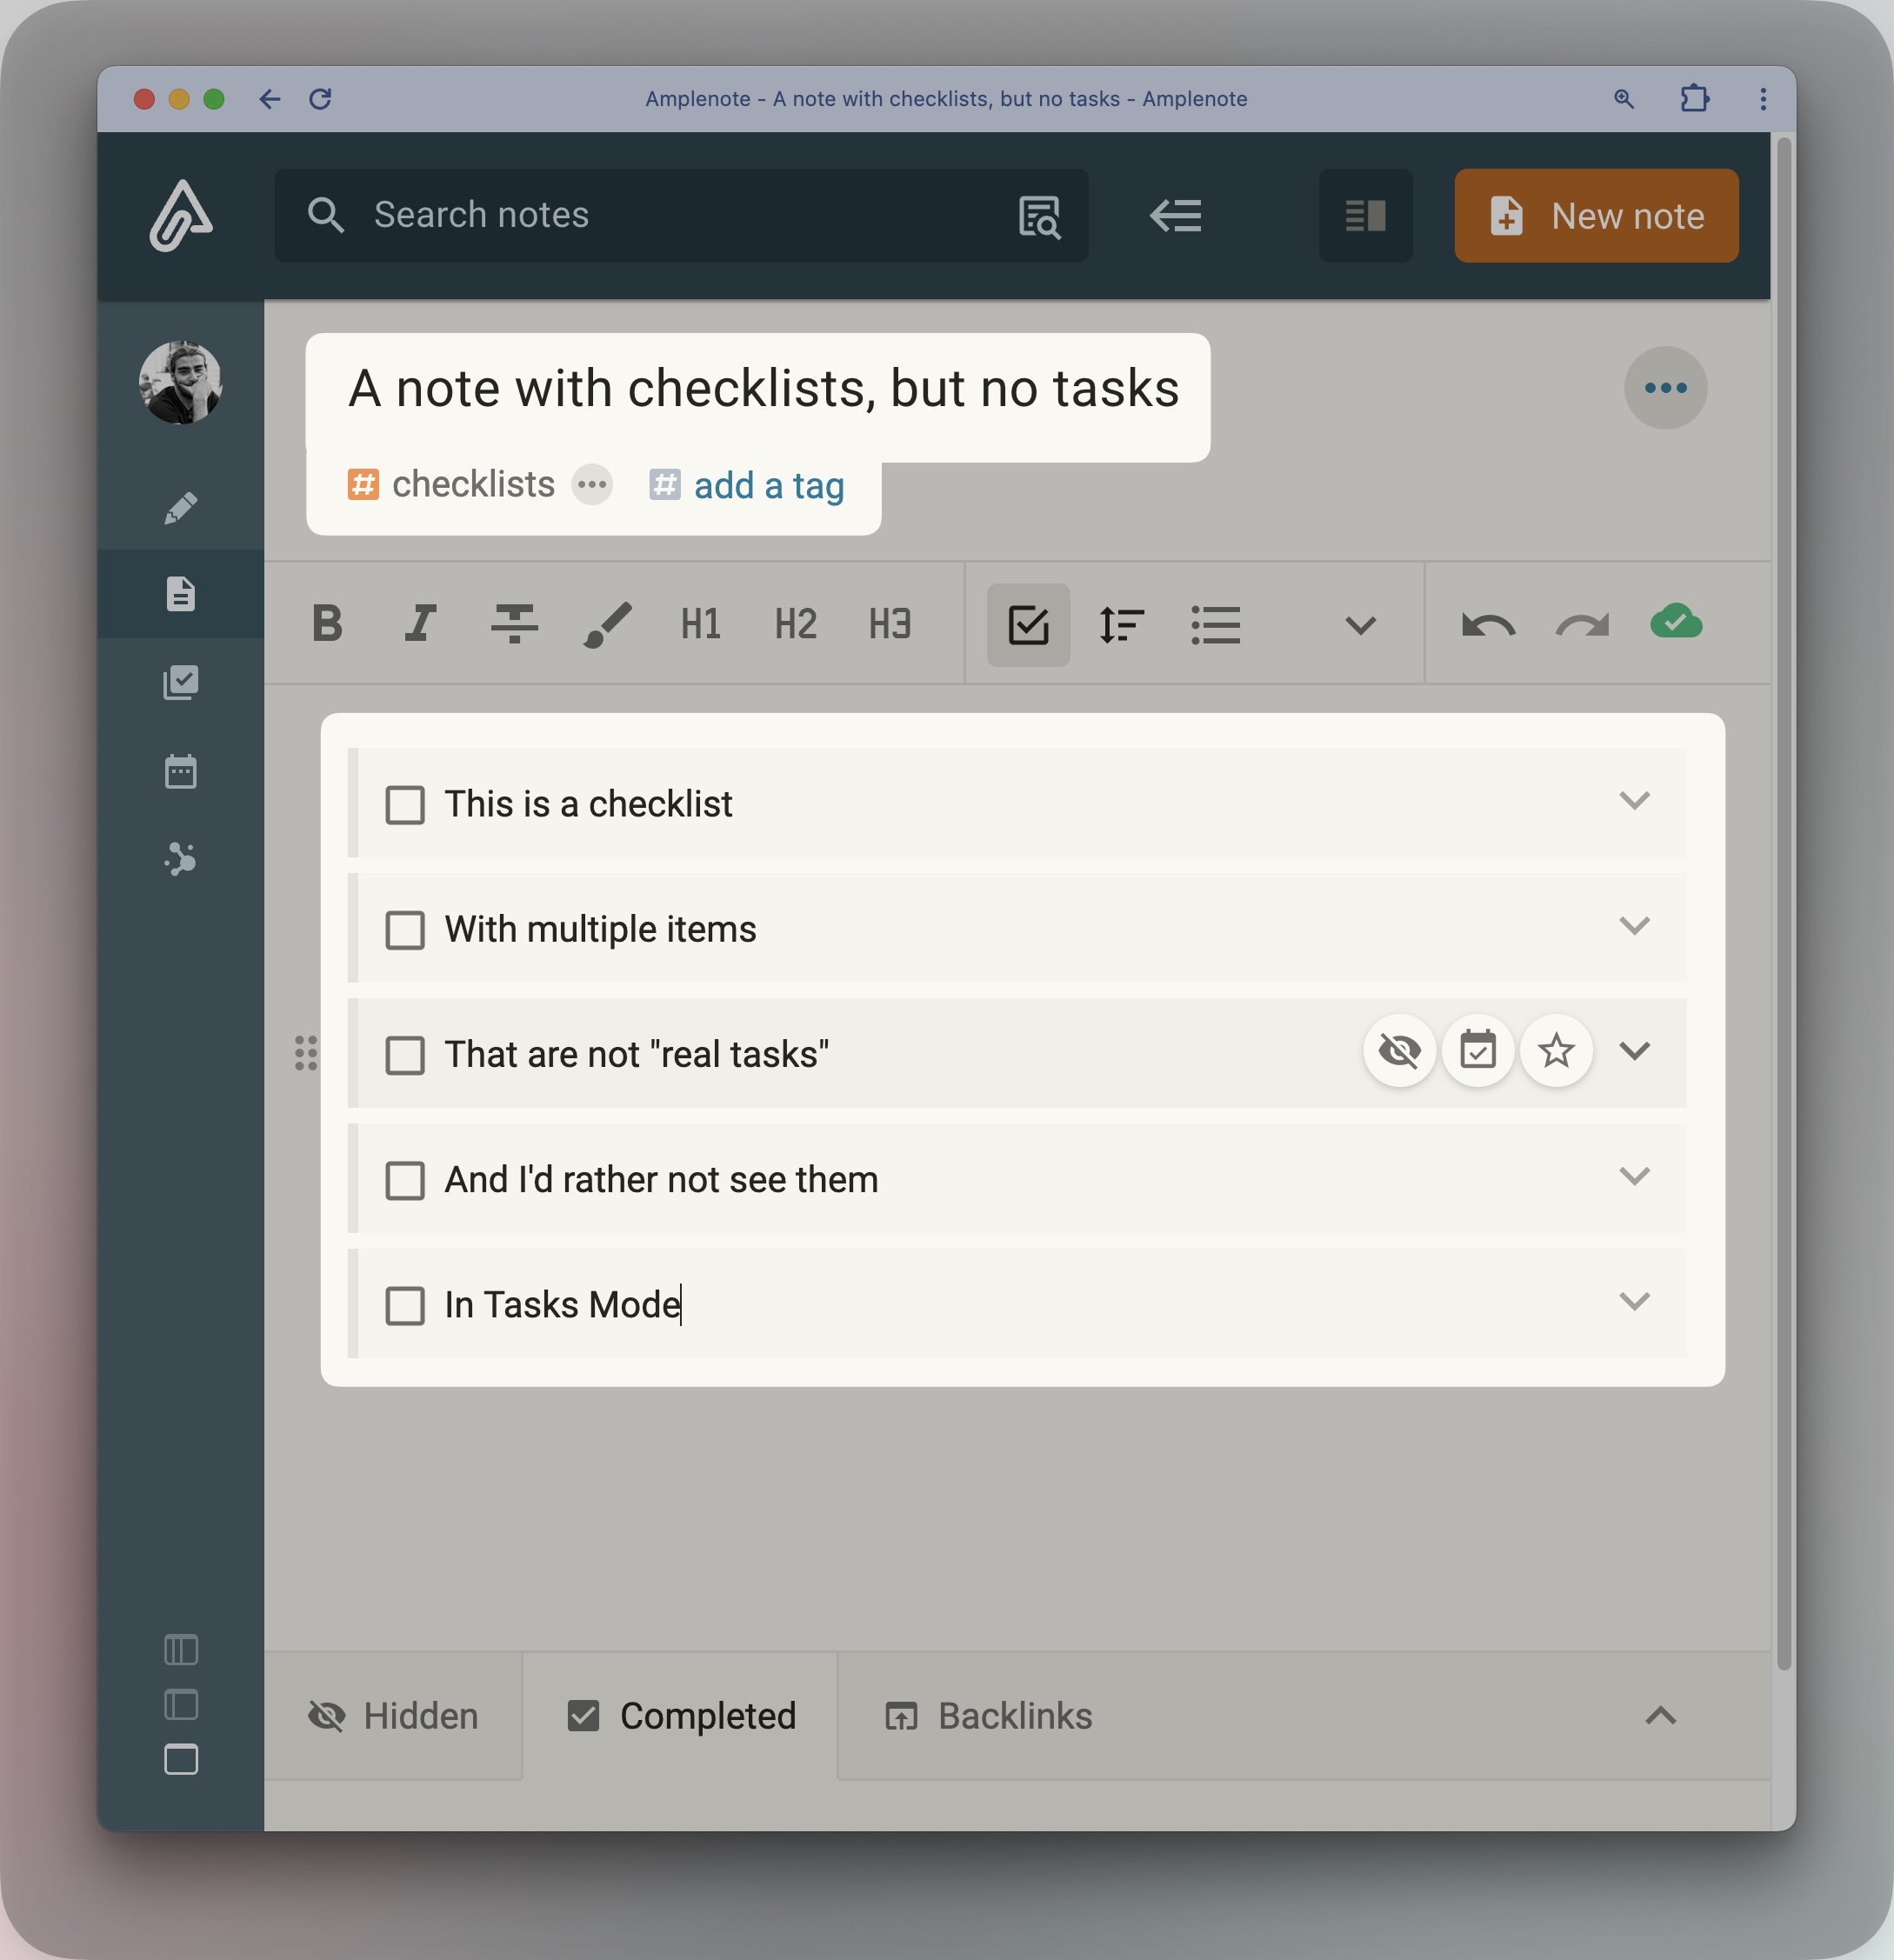Viewport: 1894px width, 1960px height.
Task: Focus the Search notes field
Action: coord(681,215)
